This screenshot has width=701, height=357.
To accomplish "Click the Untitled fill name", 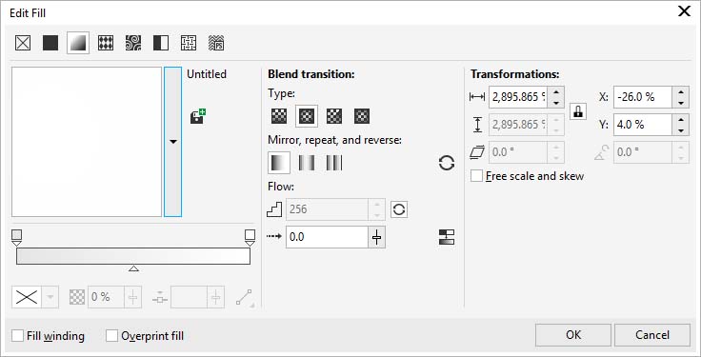I will pos(207,74).
